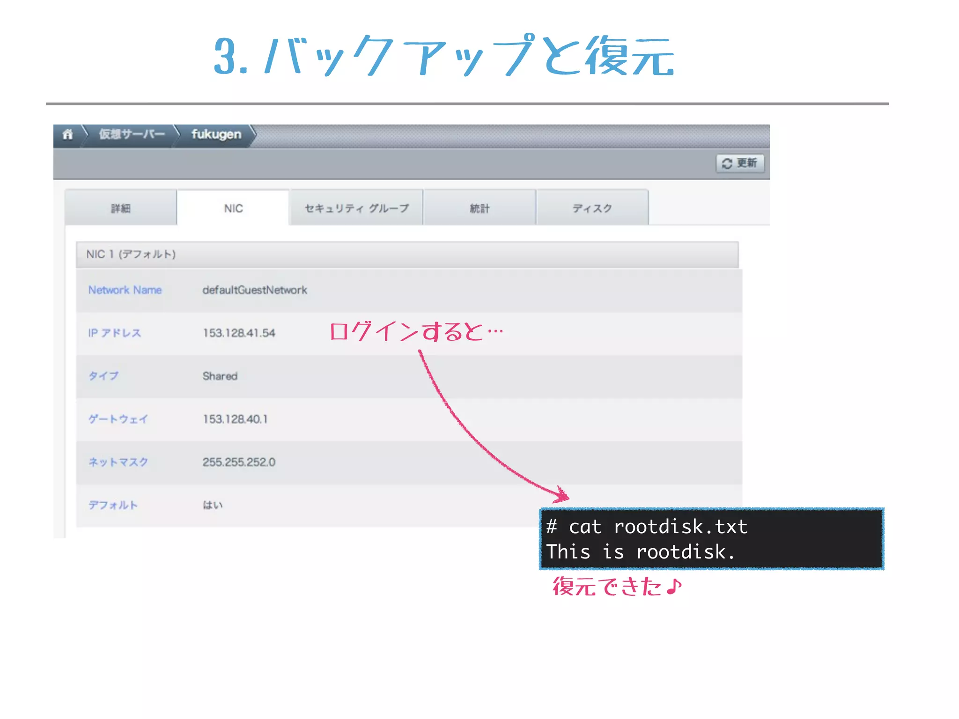The width and height of the screenshot is (959, 719).
Task: Select netmask value 255.255.252.0
Action: (239, 462)
